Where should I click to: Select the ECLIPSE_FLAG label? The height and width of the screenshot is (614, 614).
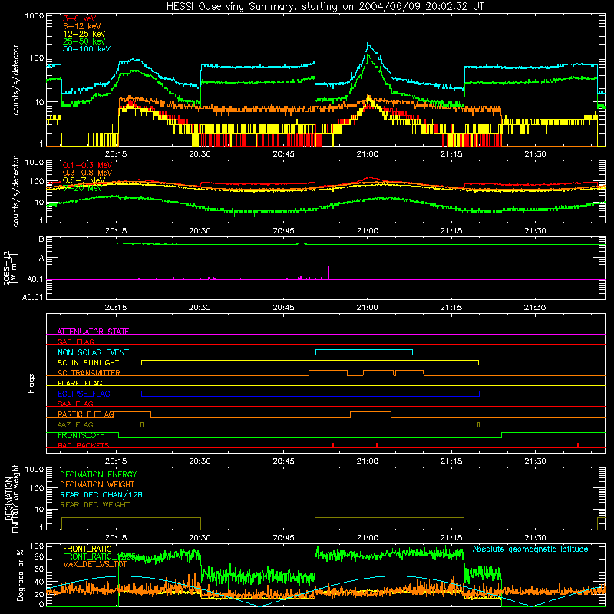coord(84,394)
